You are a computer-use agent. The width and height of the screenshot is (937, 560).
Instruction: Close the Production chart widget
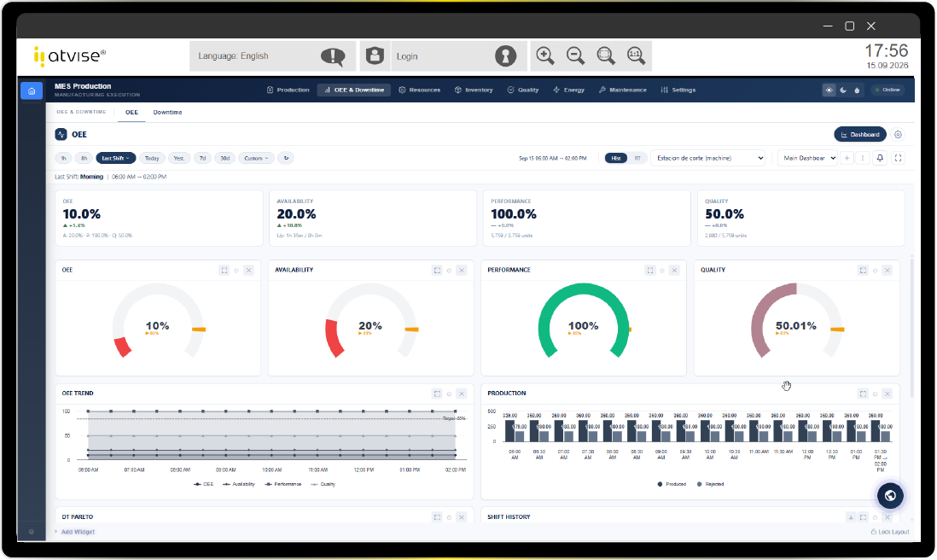coord(888,394)
